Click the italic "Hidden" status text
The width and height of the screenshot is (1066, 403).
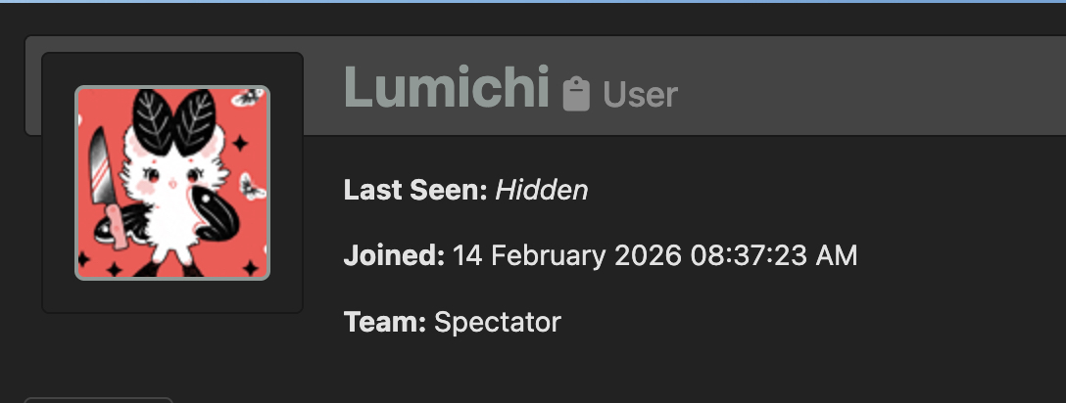click(542, 190)
